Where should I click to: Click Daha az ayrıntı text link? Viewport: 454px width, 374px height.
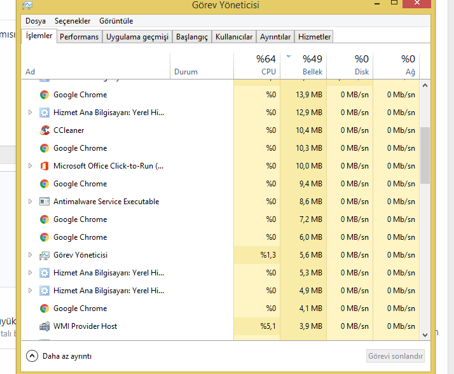(x=67, y=356)
